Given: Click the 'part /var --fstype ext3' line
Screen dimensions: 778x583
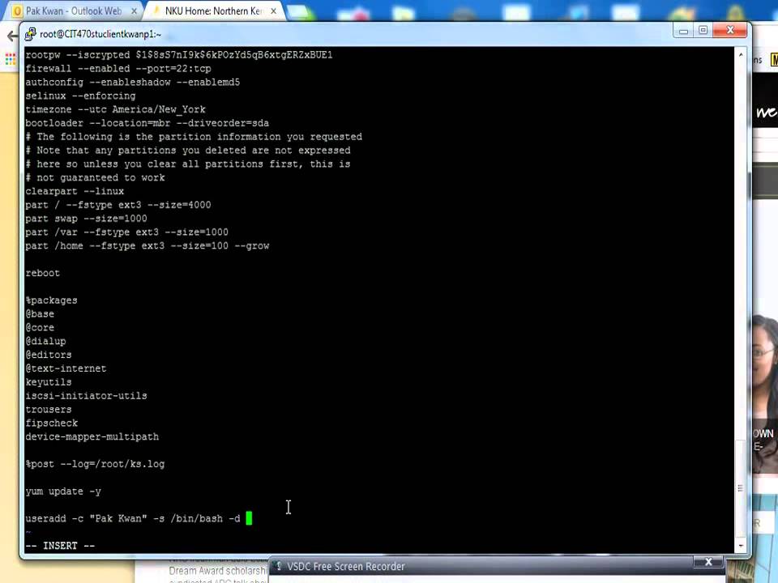Looking at the screenshot, I should click(126, 232).
